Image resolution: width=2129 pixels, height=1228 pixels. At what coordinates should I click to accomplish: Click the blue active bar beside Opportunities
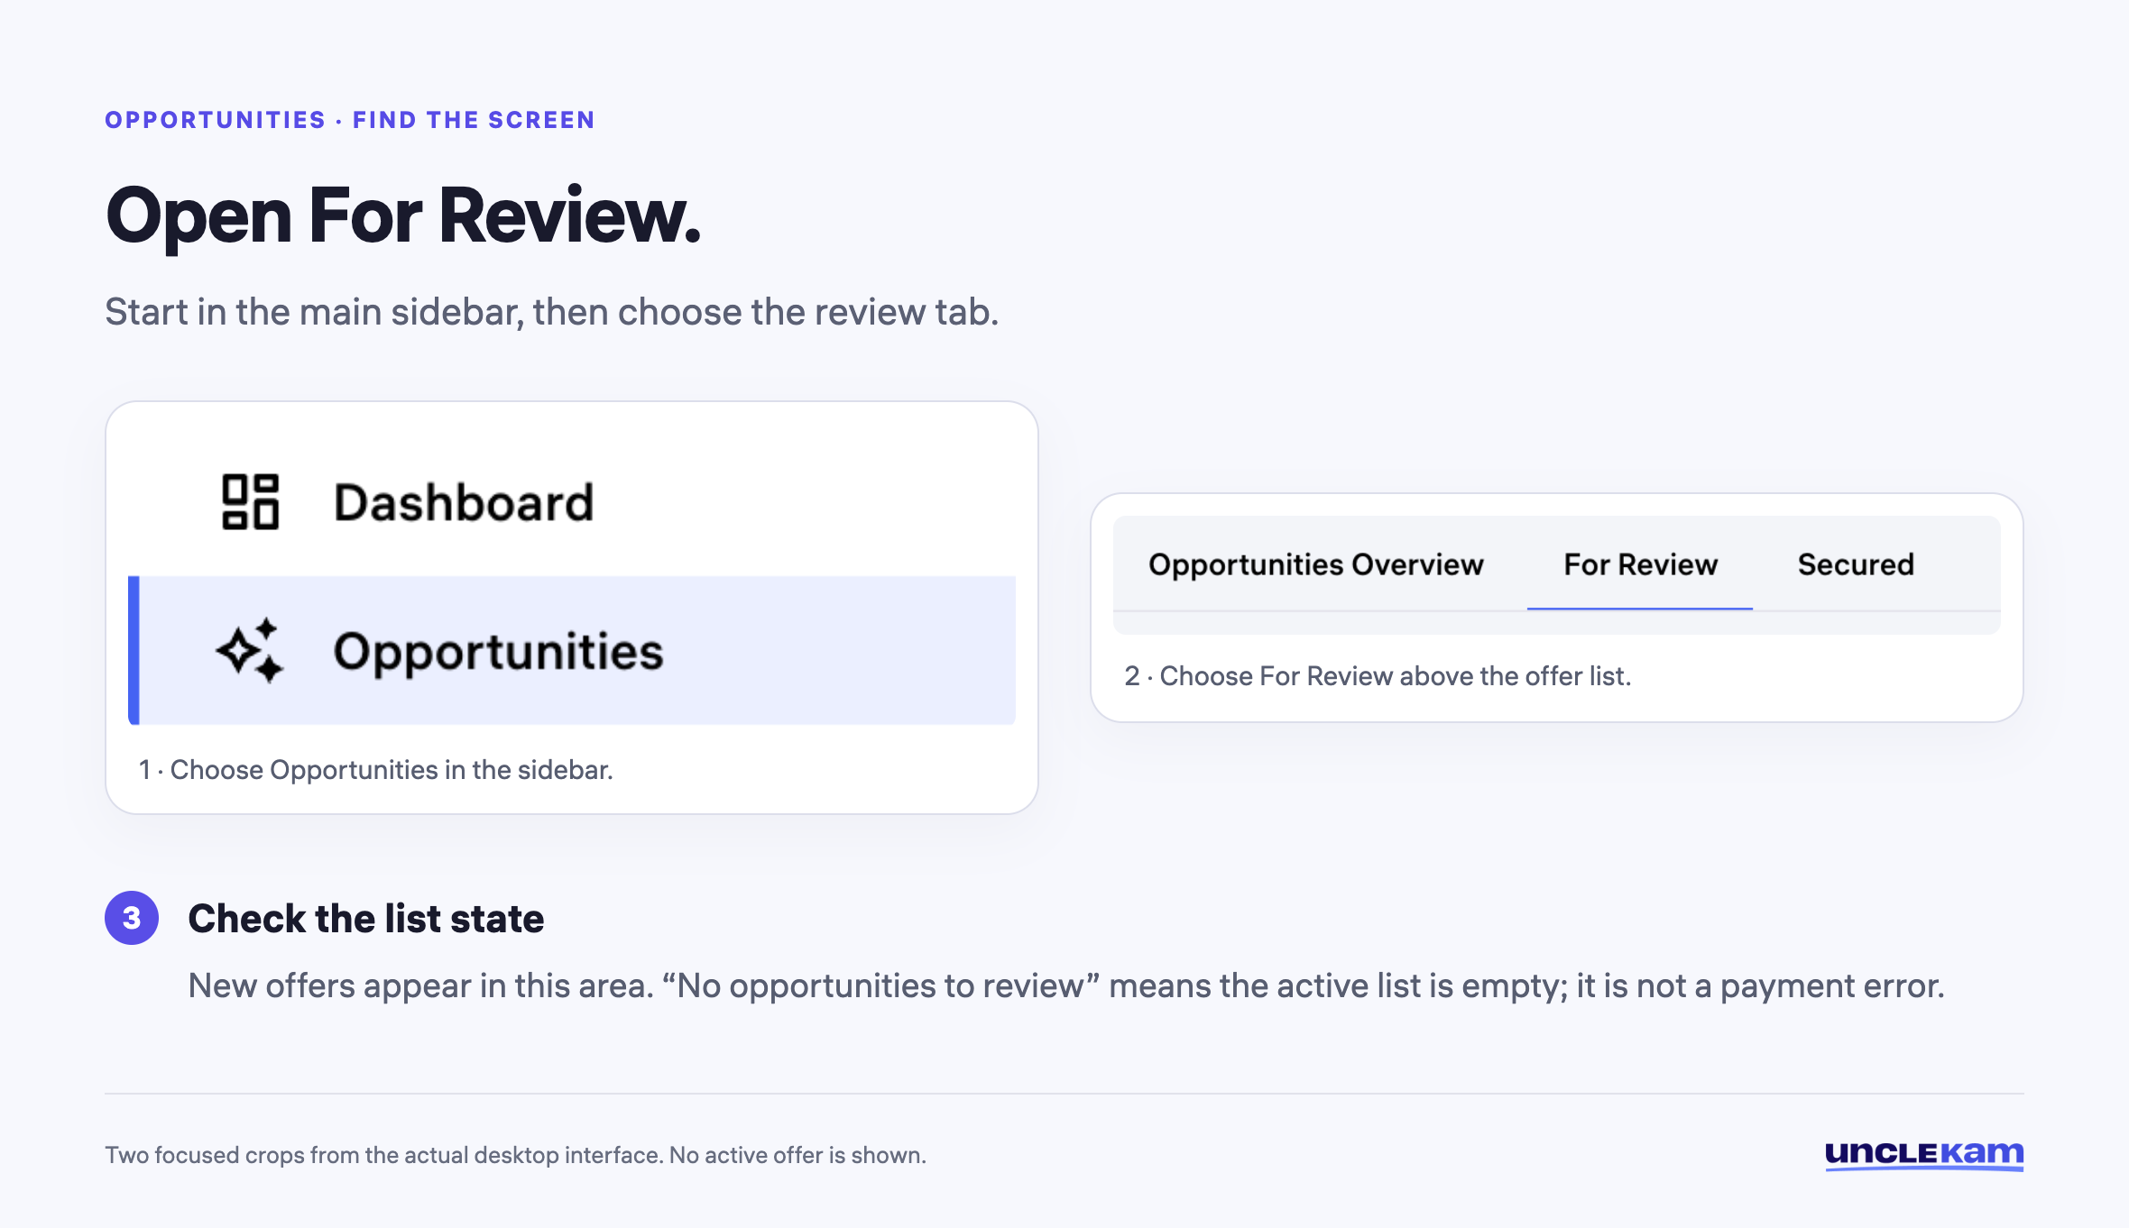coord(134,650)
